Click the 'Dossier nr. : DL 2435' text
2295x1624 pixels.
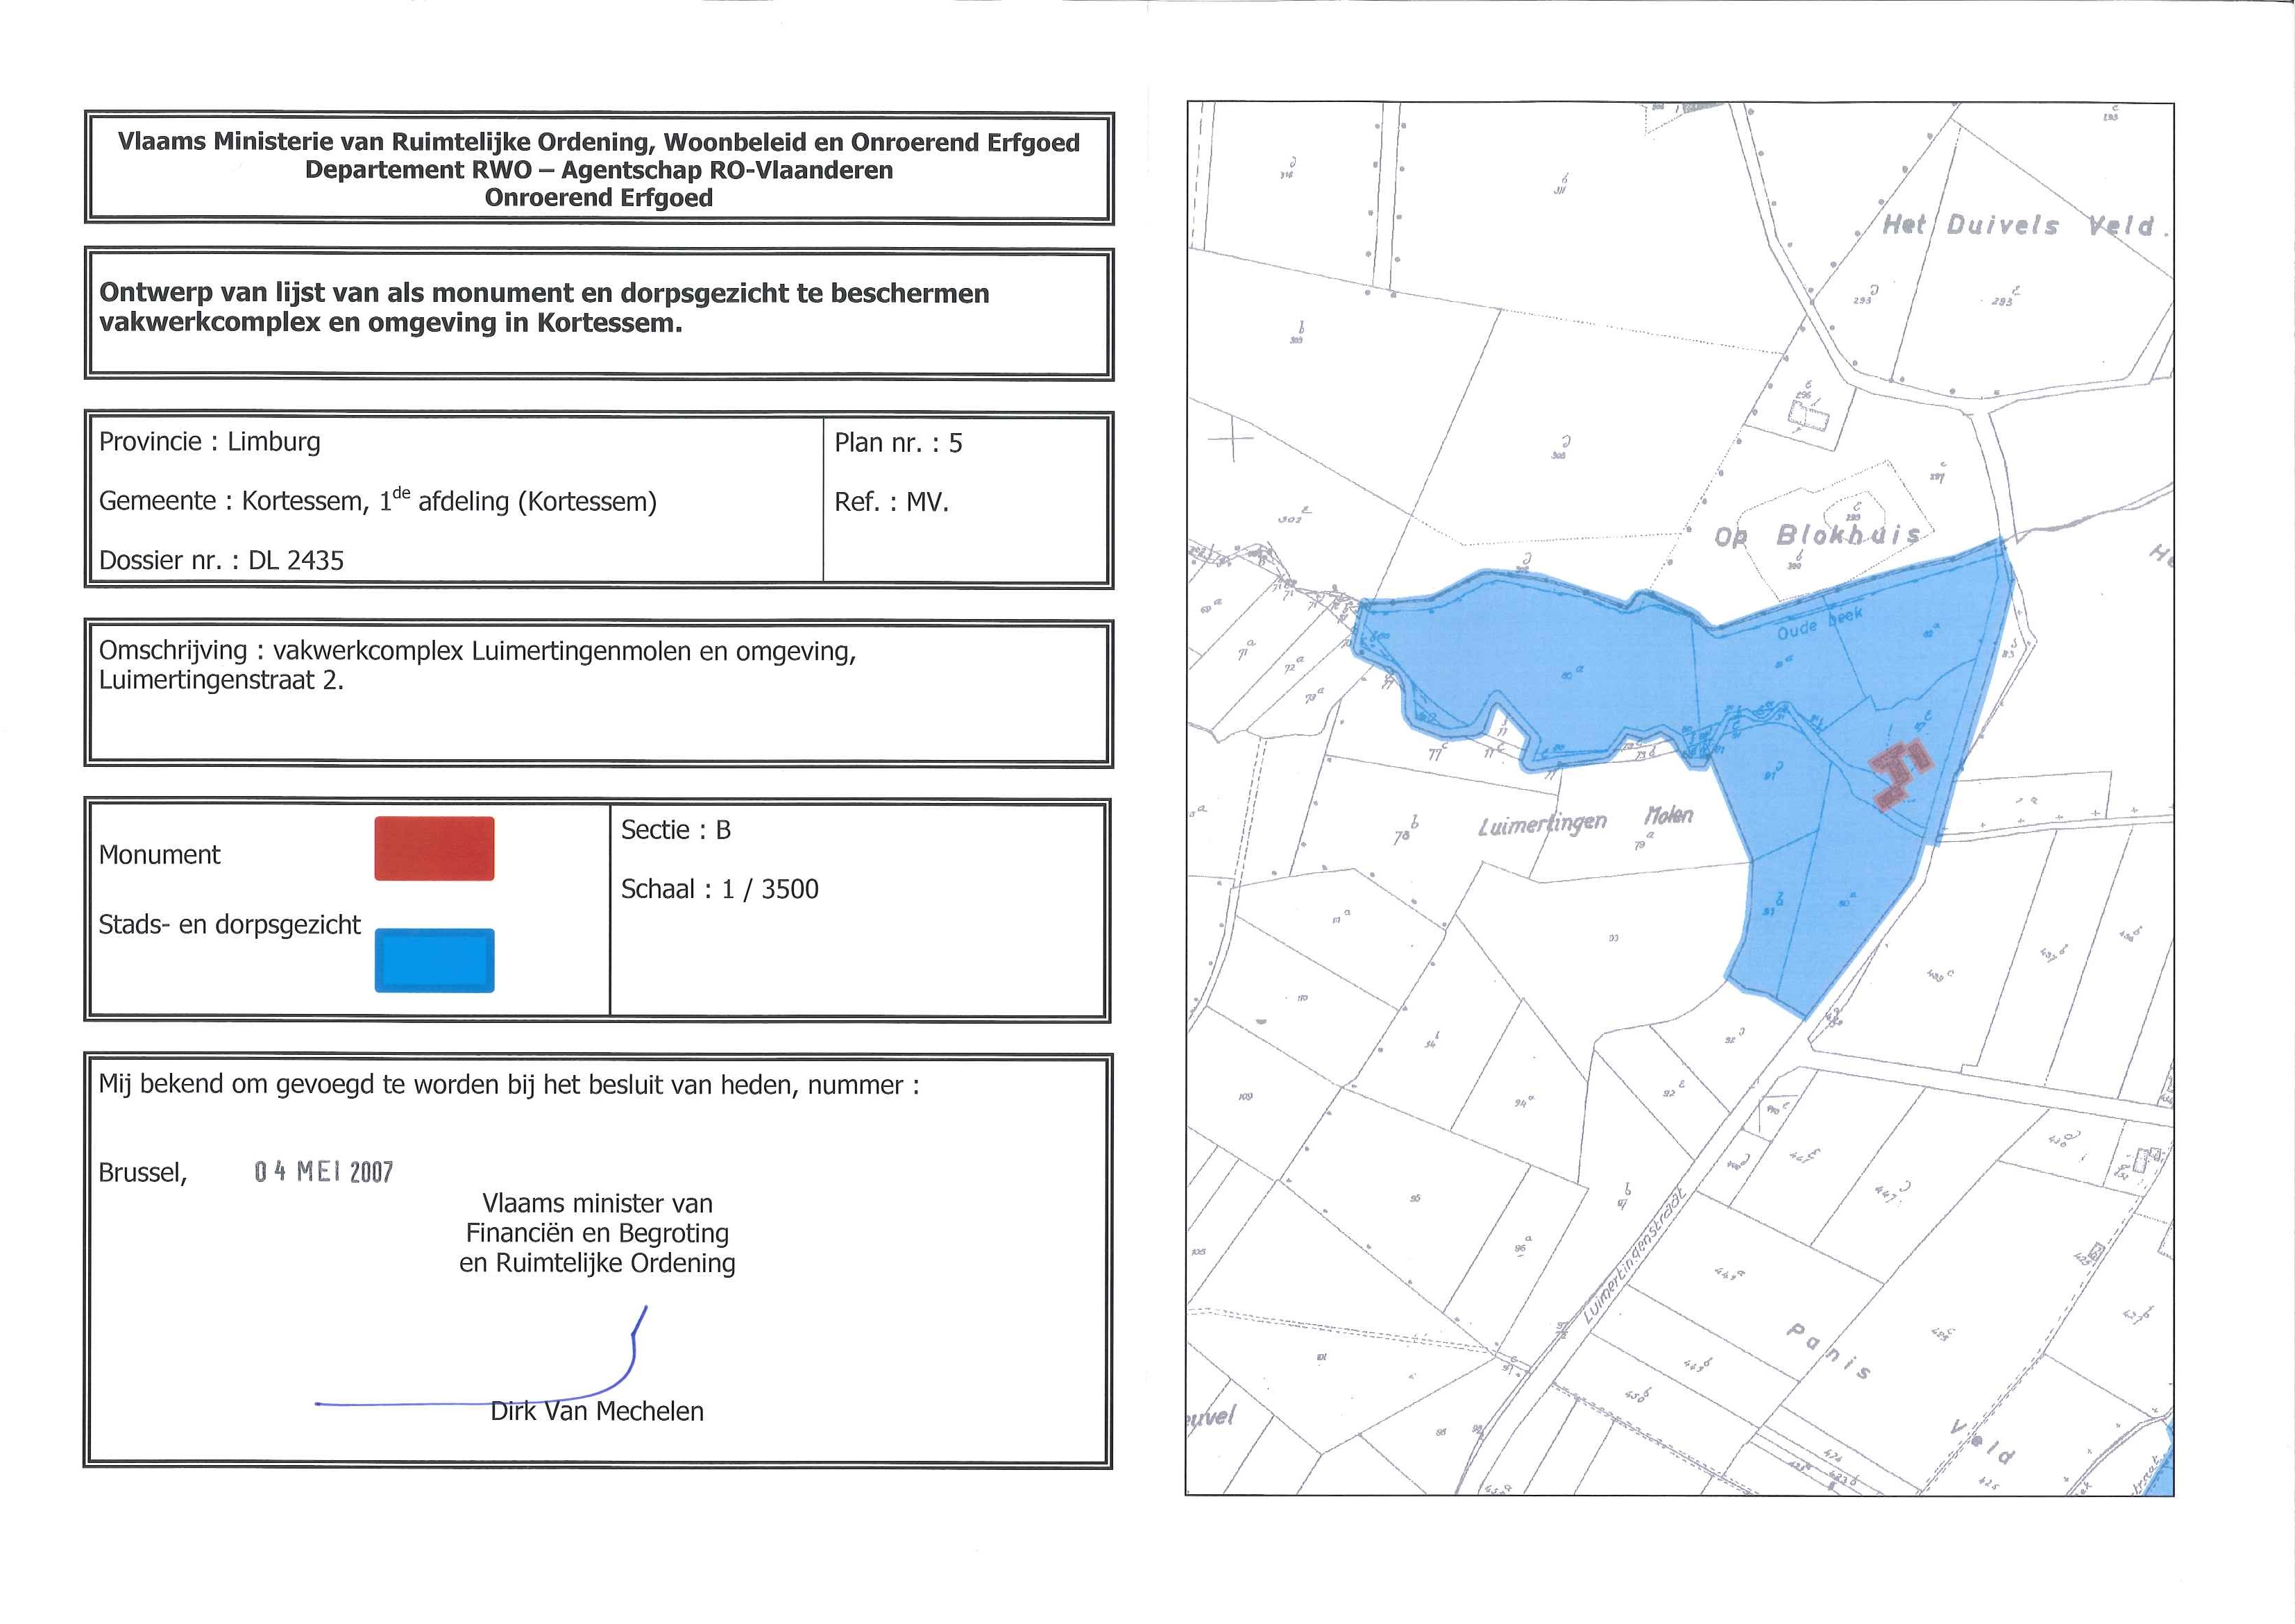click(221, 560)
